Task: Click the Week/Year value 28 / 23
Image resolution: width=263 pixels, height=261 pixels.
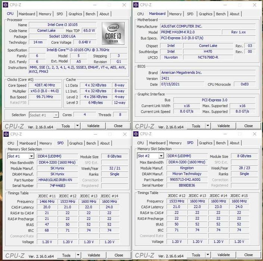Action: point(244,168)
